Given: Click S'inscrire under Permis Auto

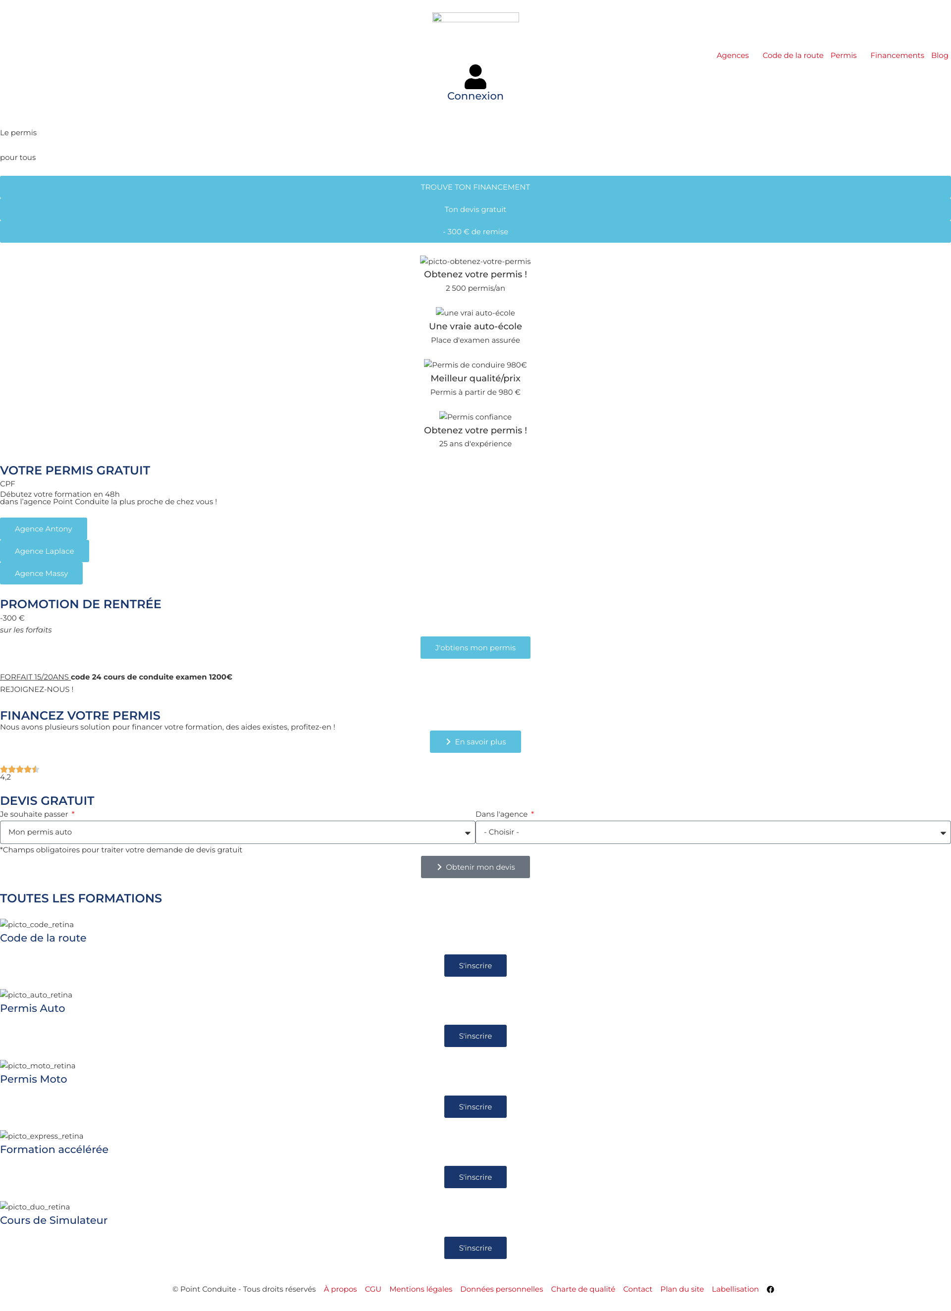Looking at the screenshot, I should click(x=475, y=1036).
